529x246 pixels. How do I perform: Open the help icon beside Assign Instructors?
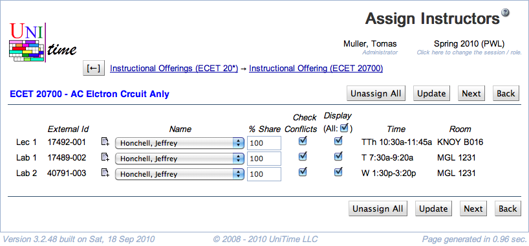click(505, 12)
